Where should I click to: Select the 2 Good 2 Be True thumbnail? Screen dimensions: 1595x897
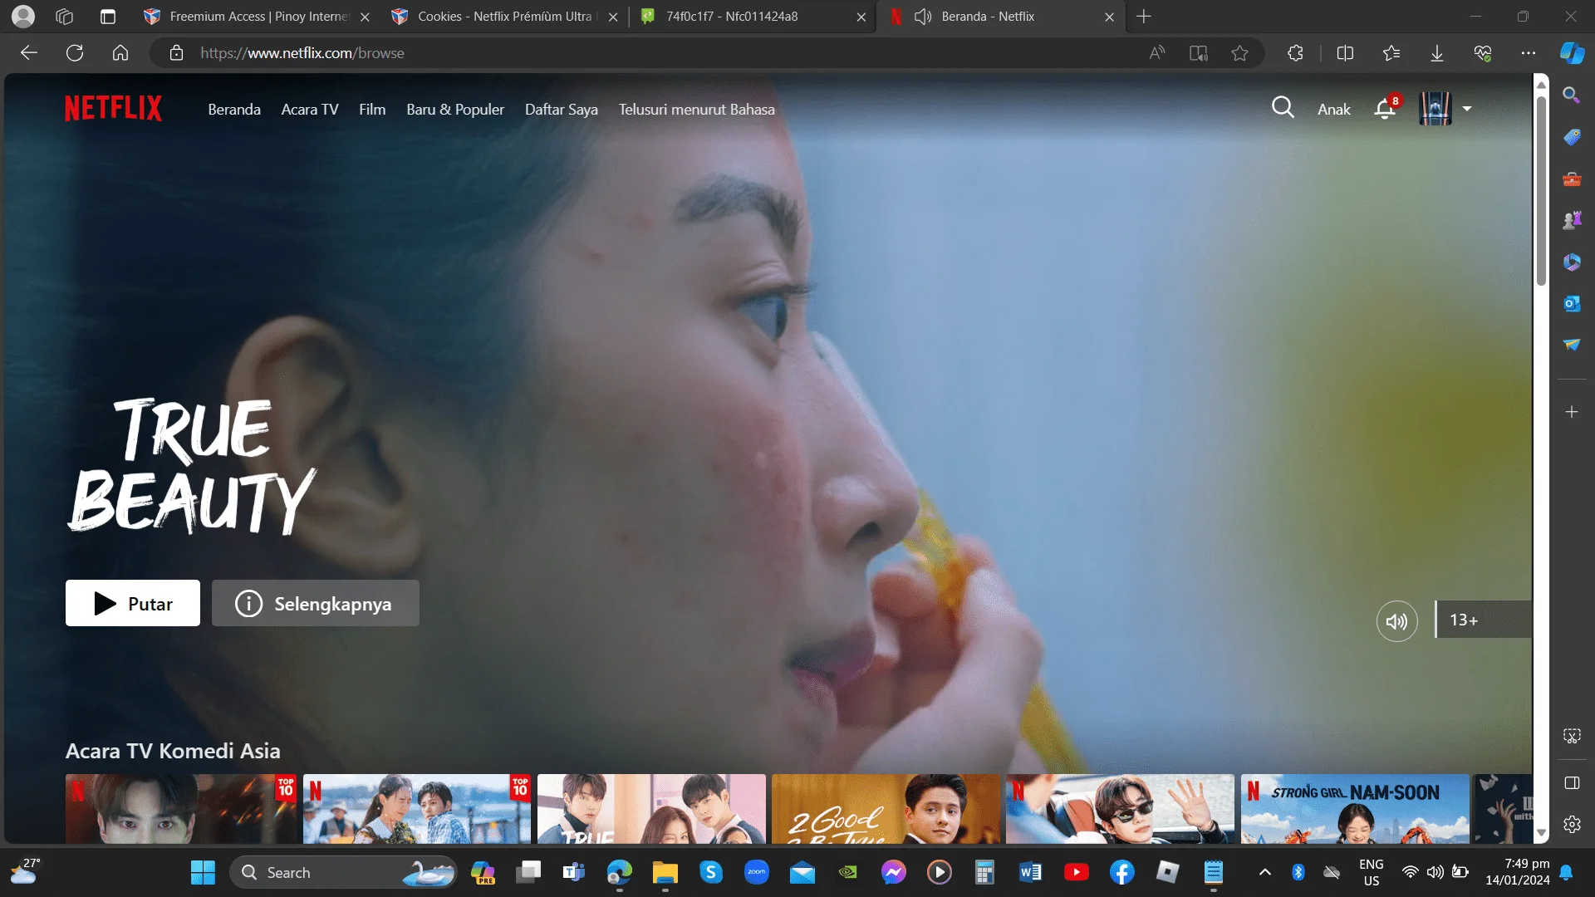[886, 809]
